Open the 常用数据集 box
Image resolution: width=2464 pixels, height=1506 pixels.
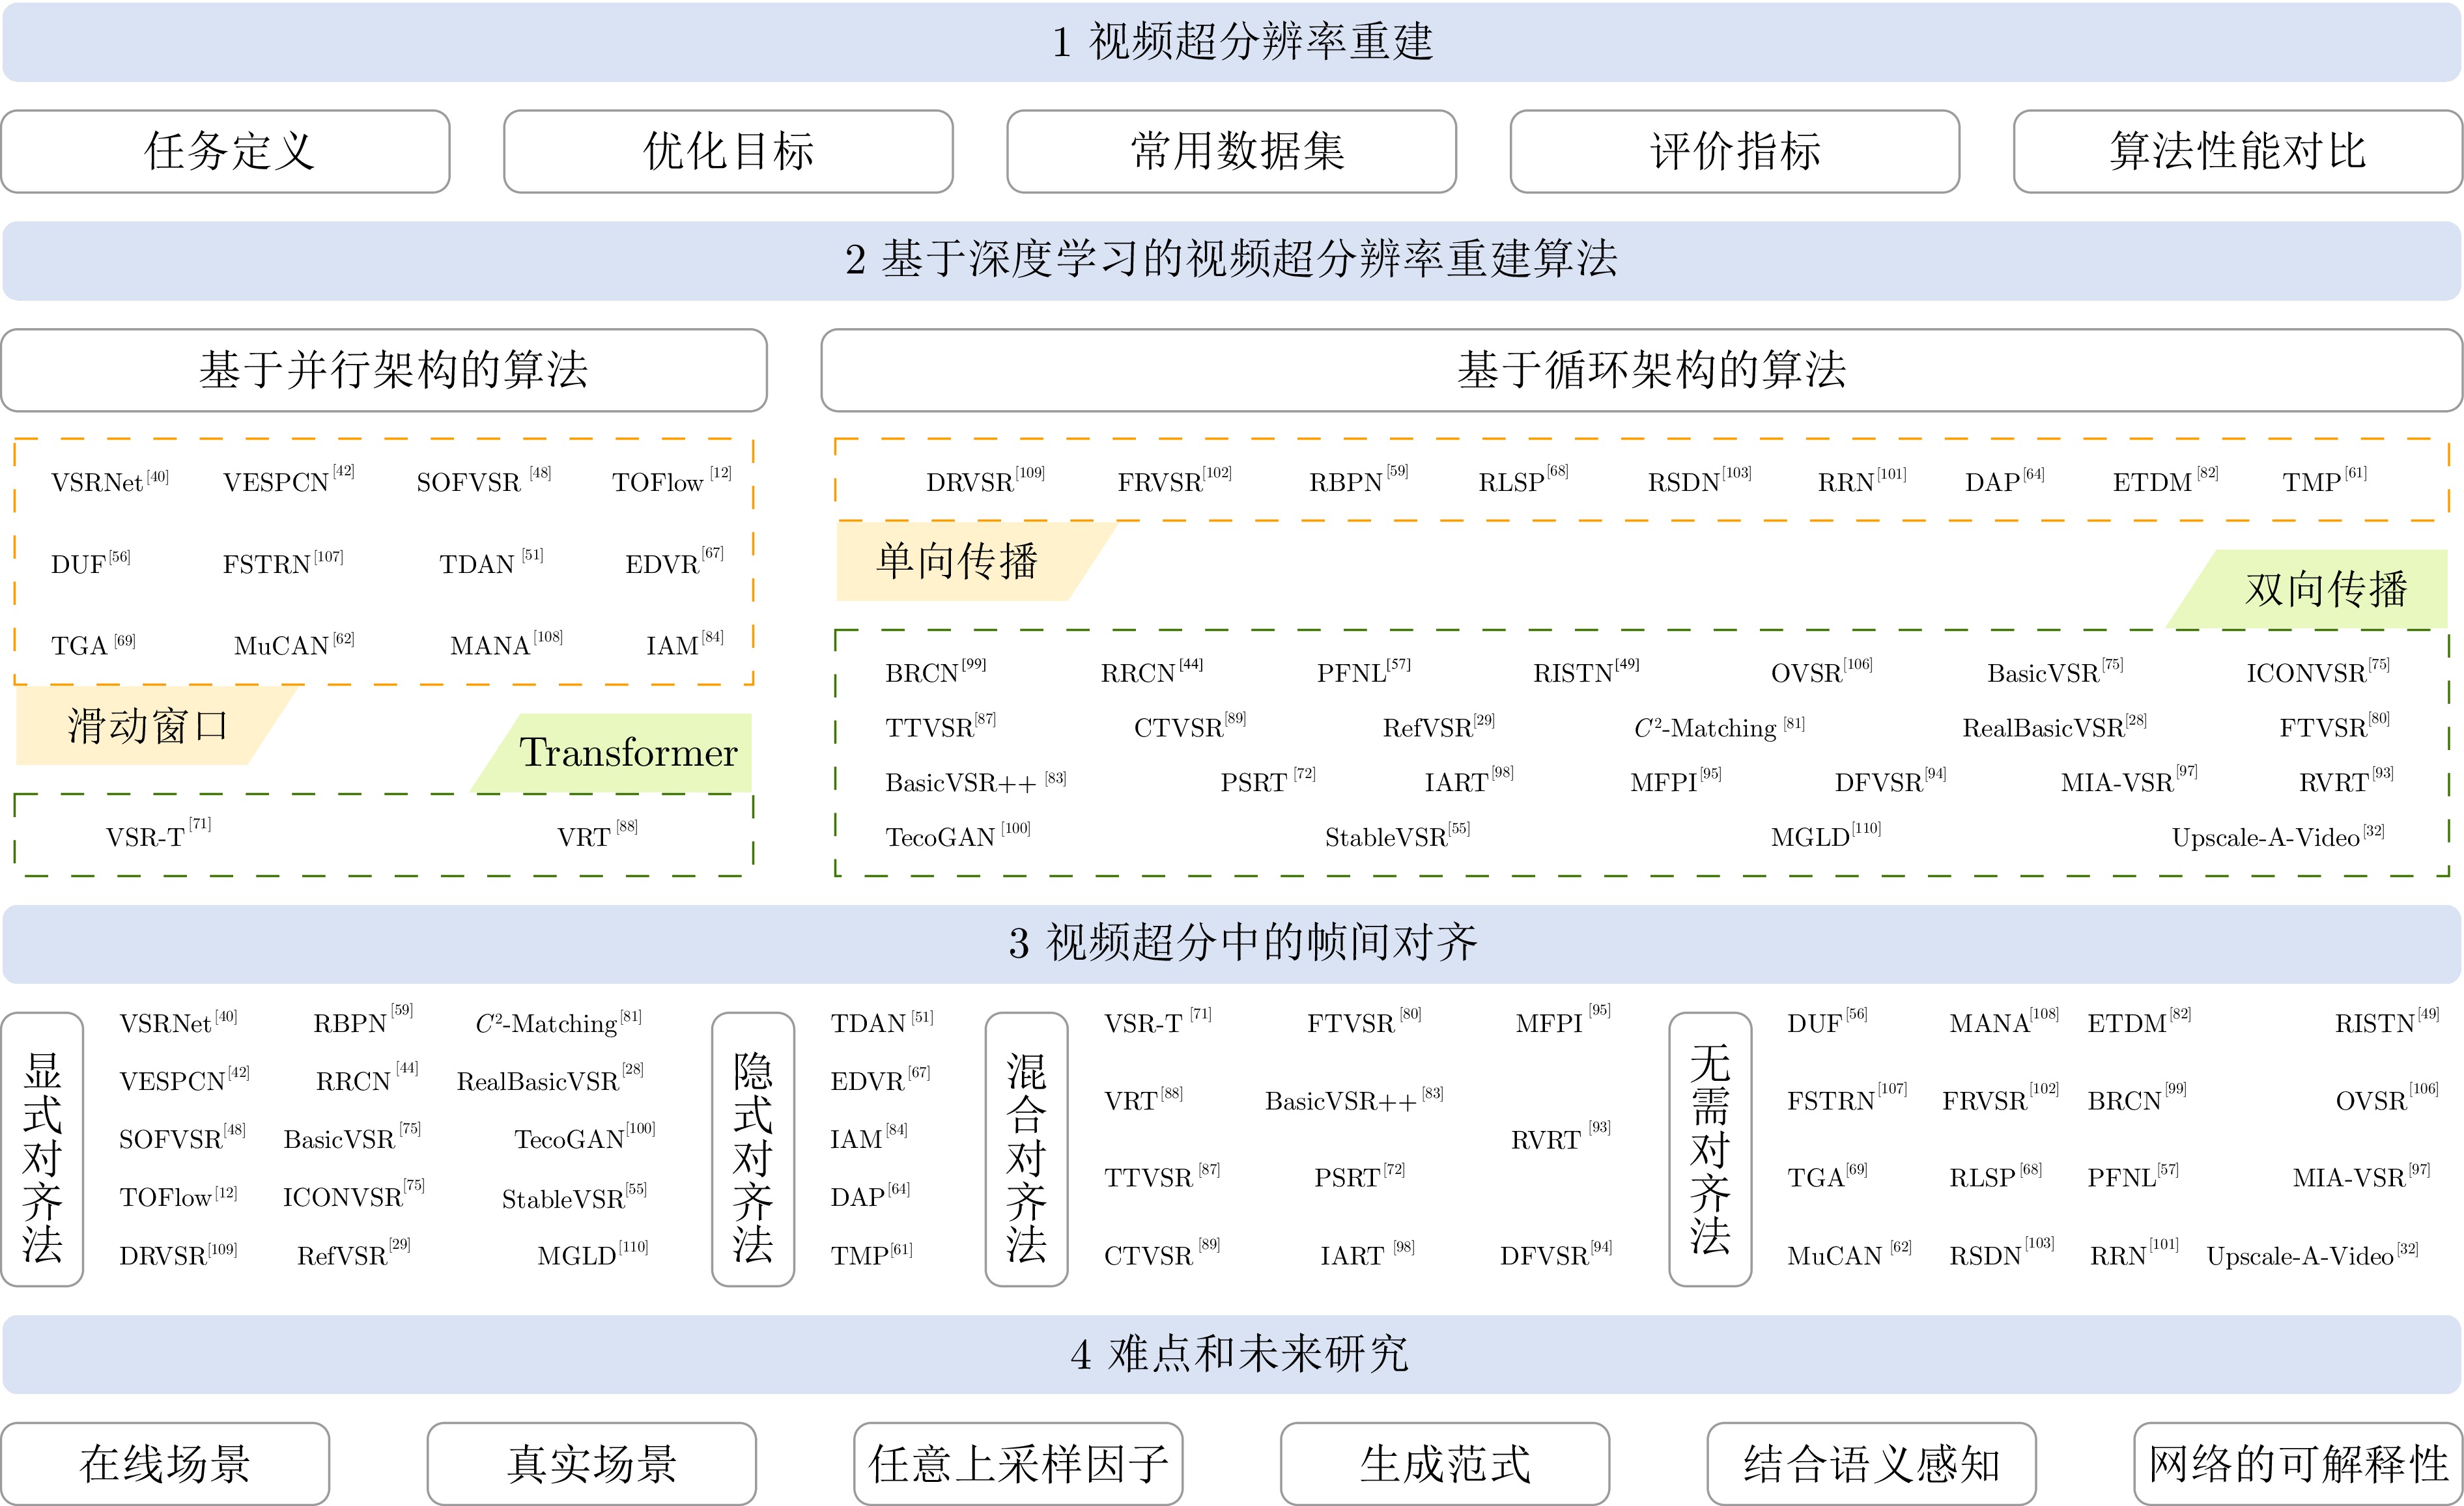1231,151
